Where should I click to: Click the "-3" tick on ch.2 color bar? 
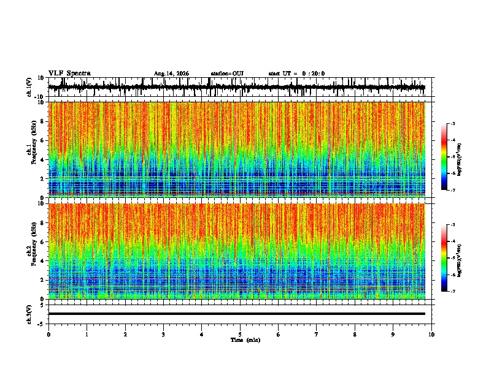click(452, 225)
